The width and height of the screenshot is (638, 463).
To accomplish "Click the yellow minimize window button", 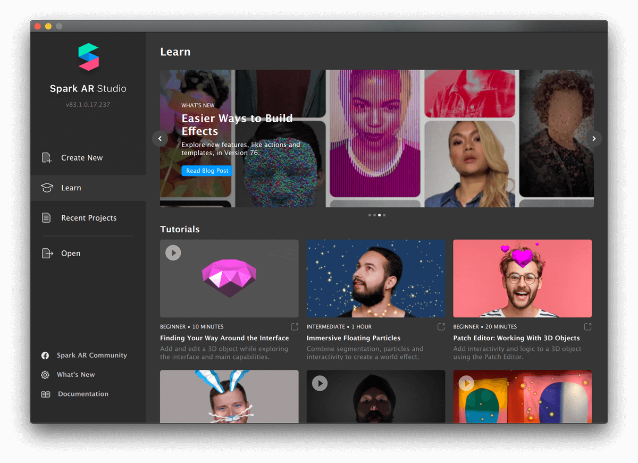I will pyautogui.click(x=48, y=26).
